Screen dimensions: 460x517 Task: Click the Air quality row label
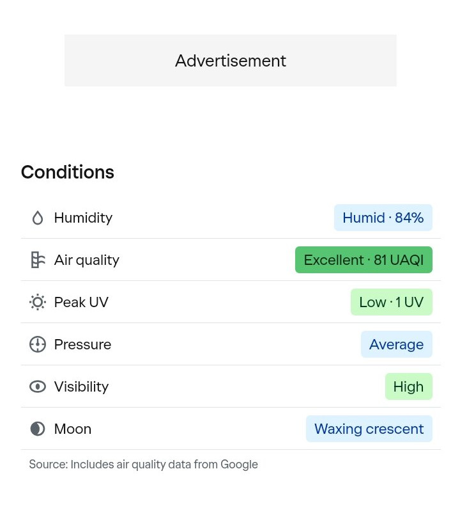click(86, 260)
